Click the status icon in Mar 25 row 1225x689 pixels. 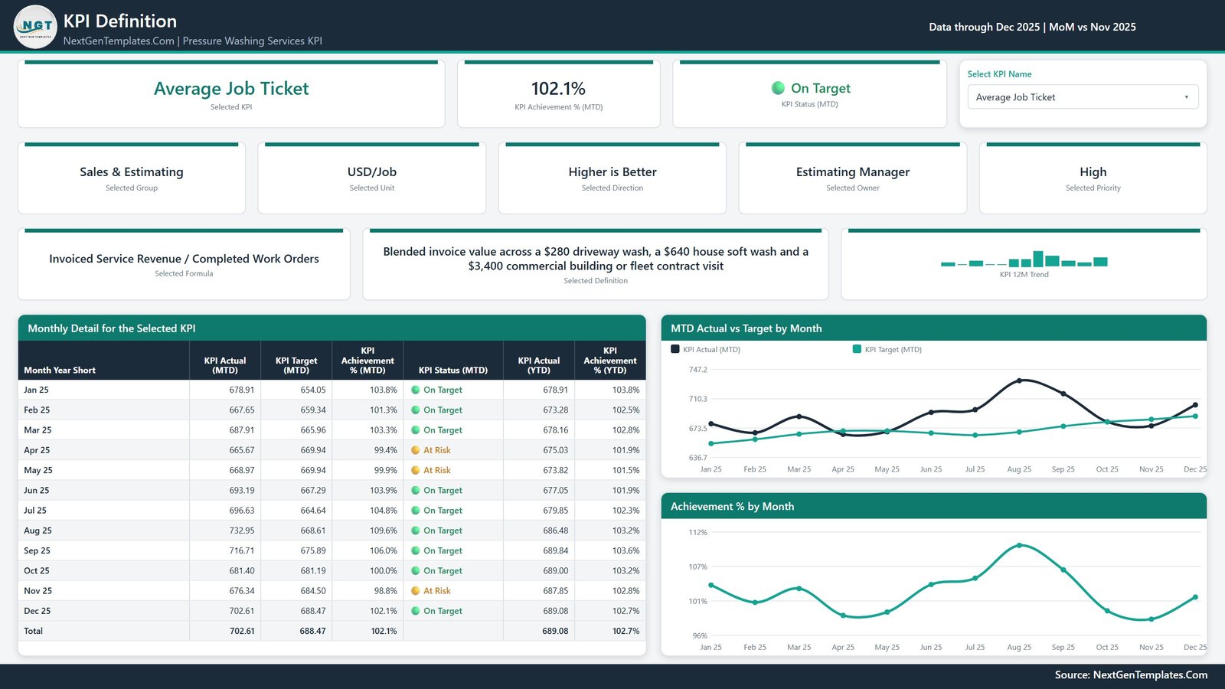tap(416, 430)
